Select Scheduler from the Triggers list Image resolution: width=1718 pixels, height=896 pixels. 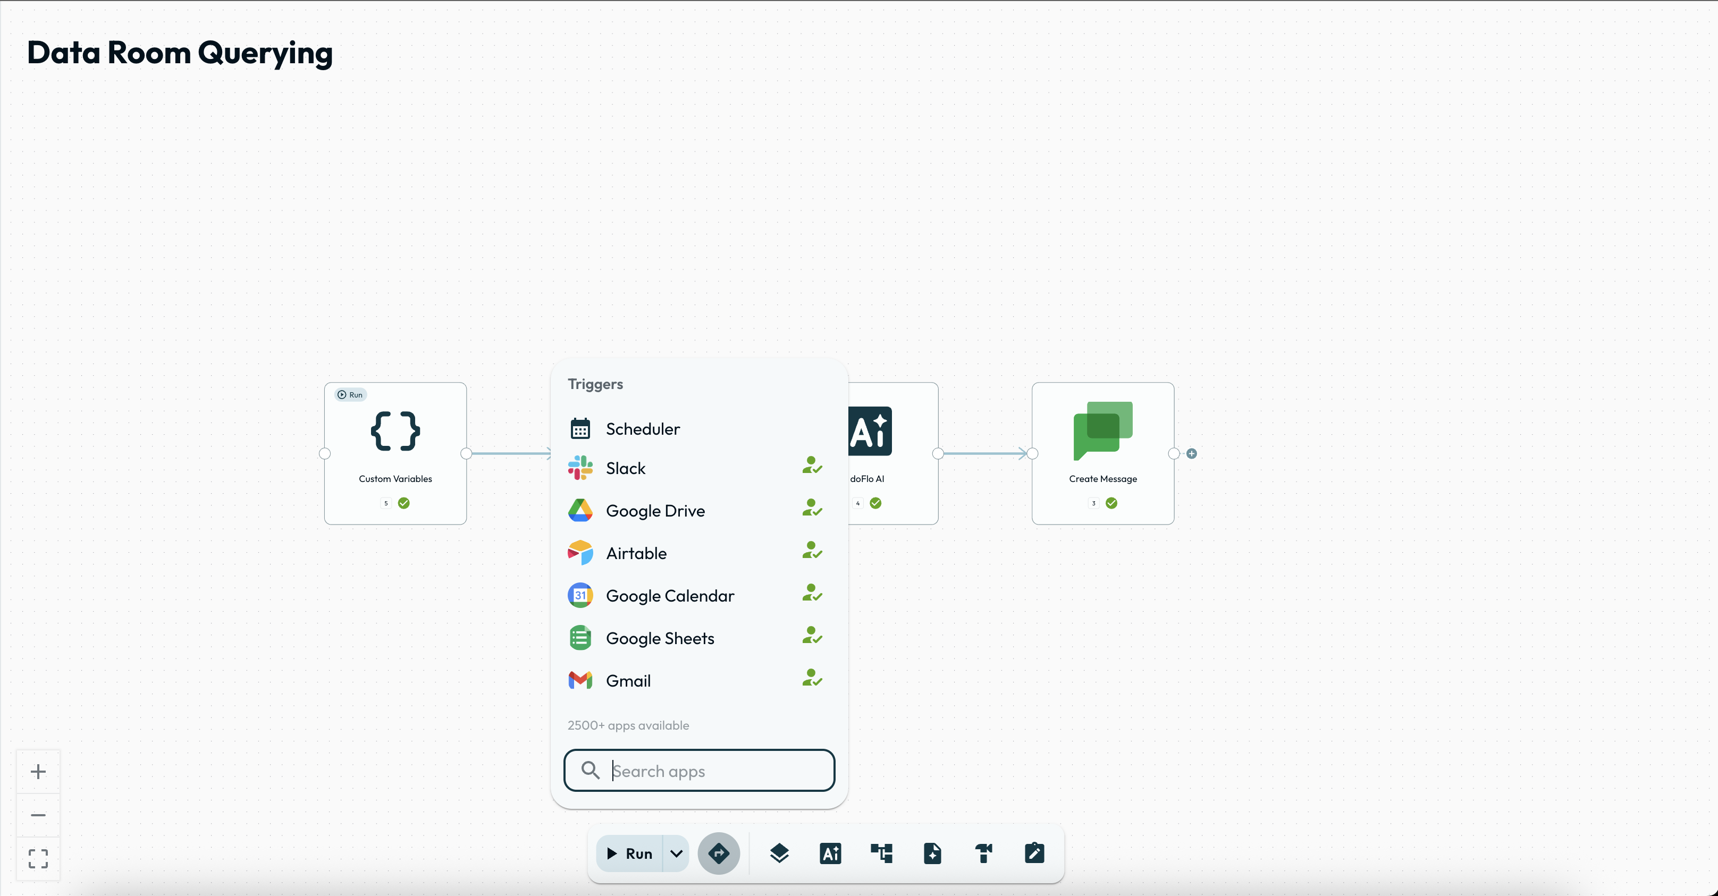[x=642, y=429]
